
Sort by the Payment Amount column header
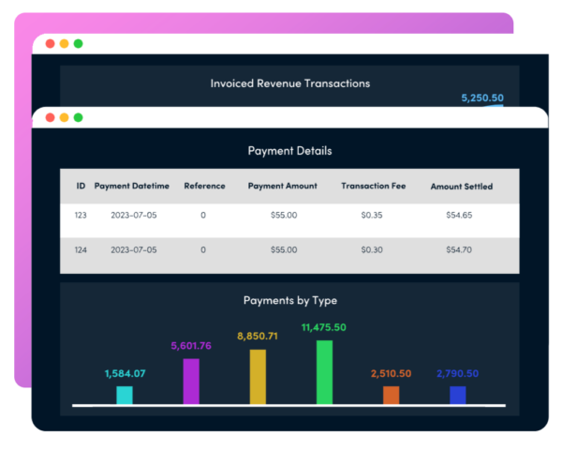(x=283, y=186)
